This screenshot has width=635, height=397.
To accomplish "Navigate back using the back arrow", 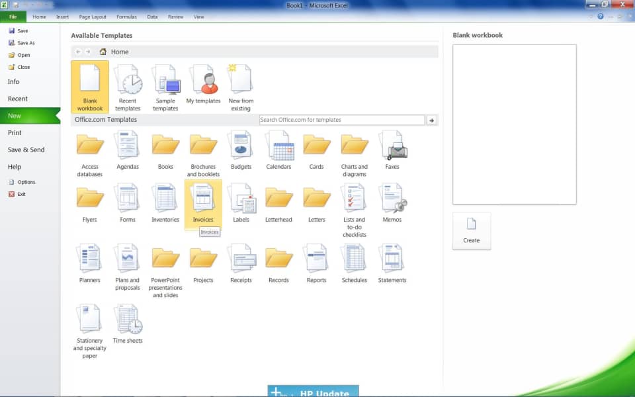I will 77,51.
